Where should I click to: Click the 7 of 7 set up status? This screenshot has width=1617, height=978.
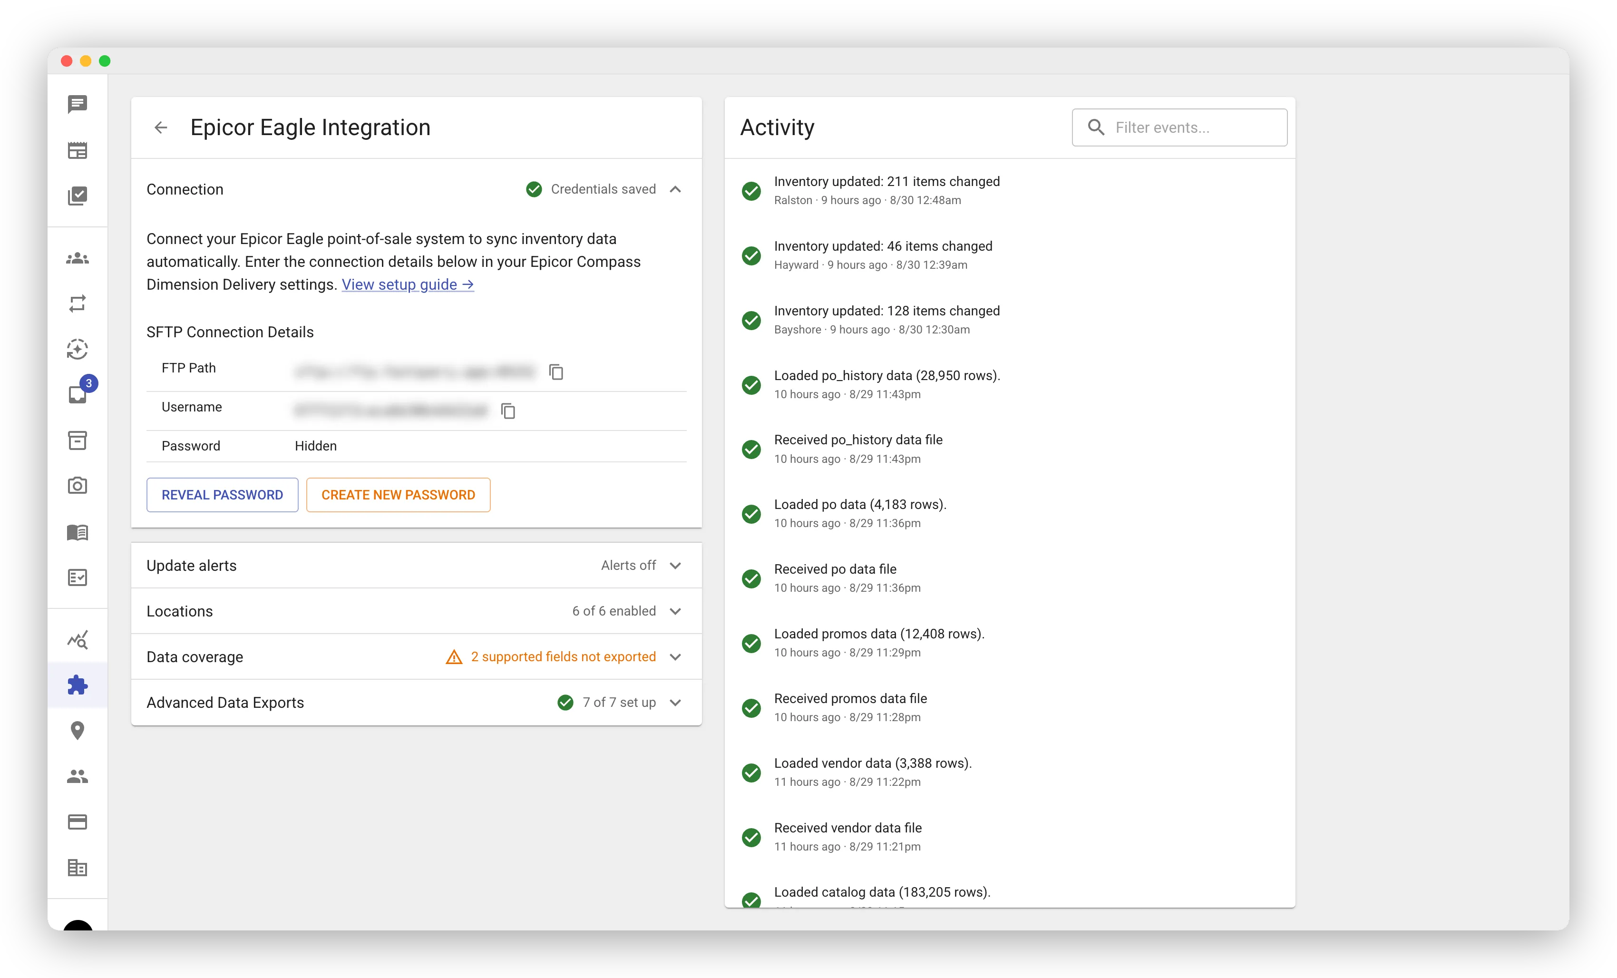click(619, 702)
